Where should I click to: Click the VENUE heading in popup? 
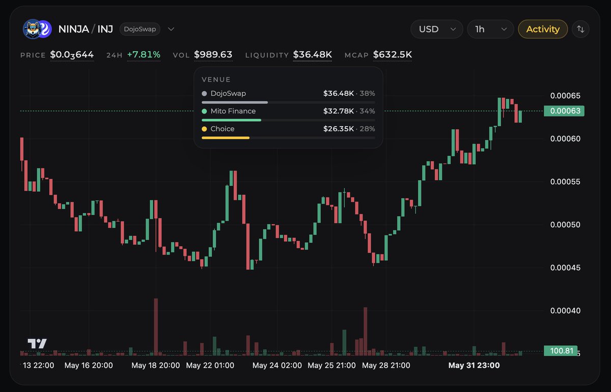coord(216,80)
